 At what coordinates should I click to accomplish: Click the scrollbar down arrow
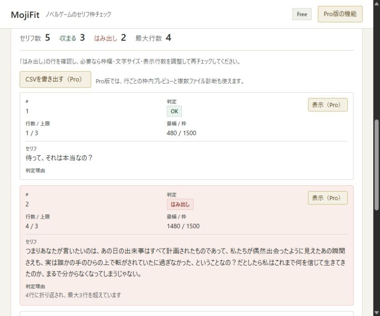tap(376, 313)
